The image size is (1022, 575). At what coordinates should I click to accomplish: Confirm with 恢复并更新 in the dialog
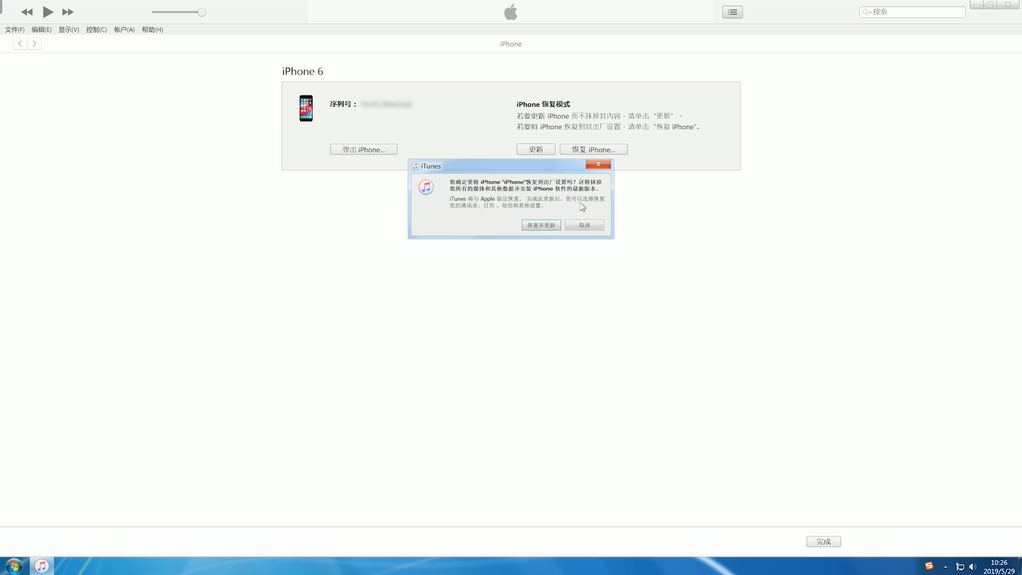click(541, 225)
